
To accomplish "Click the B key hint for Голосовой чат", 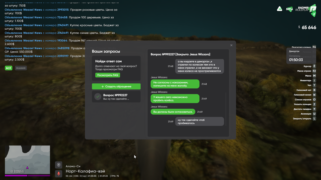I will (x=314, y=90).
